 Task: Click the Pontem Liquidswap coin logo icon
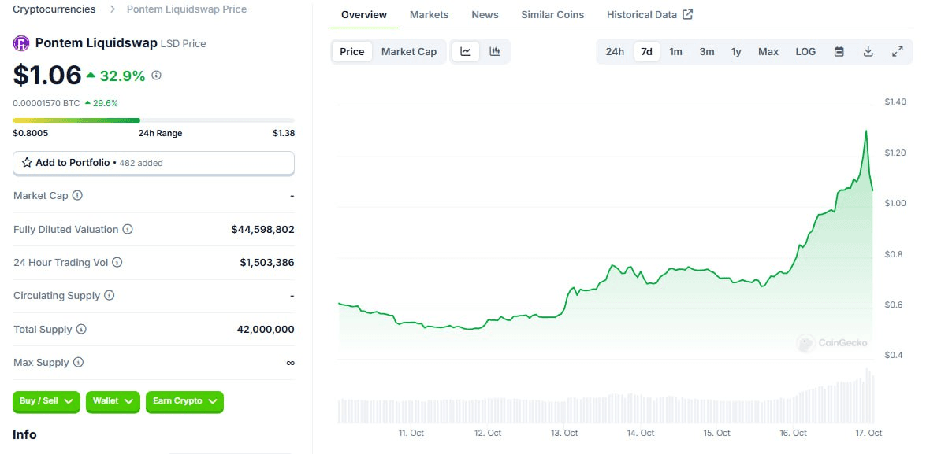pos(21,43)
